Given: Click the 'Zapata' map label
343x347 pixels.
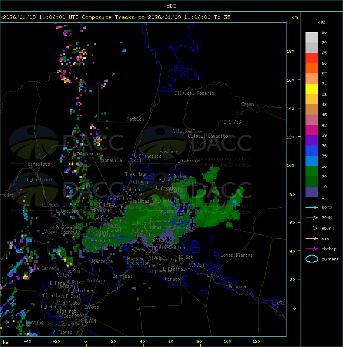Looking at the screenshot, I should (92, 307).
